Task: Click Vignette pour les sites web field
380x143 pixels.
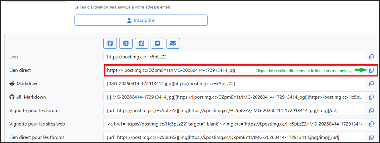Action: pyautogui.click(x=234, y=124)
